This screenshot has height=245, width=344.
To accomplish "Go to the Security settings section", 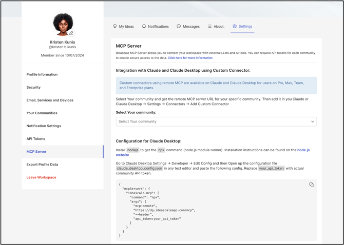I will click(x=62, y=87).
